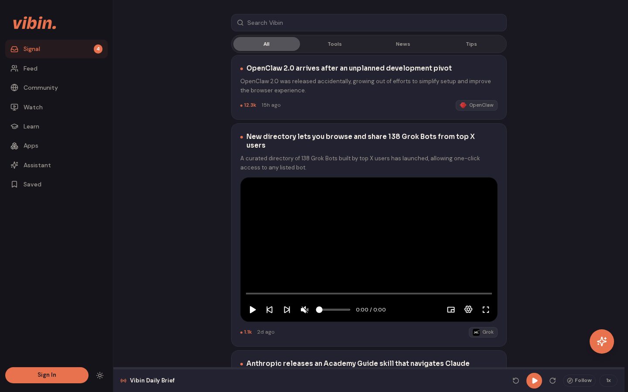Open the Watch section
Screen dimensions: 628x392
pos(56,107)
